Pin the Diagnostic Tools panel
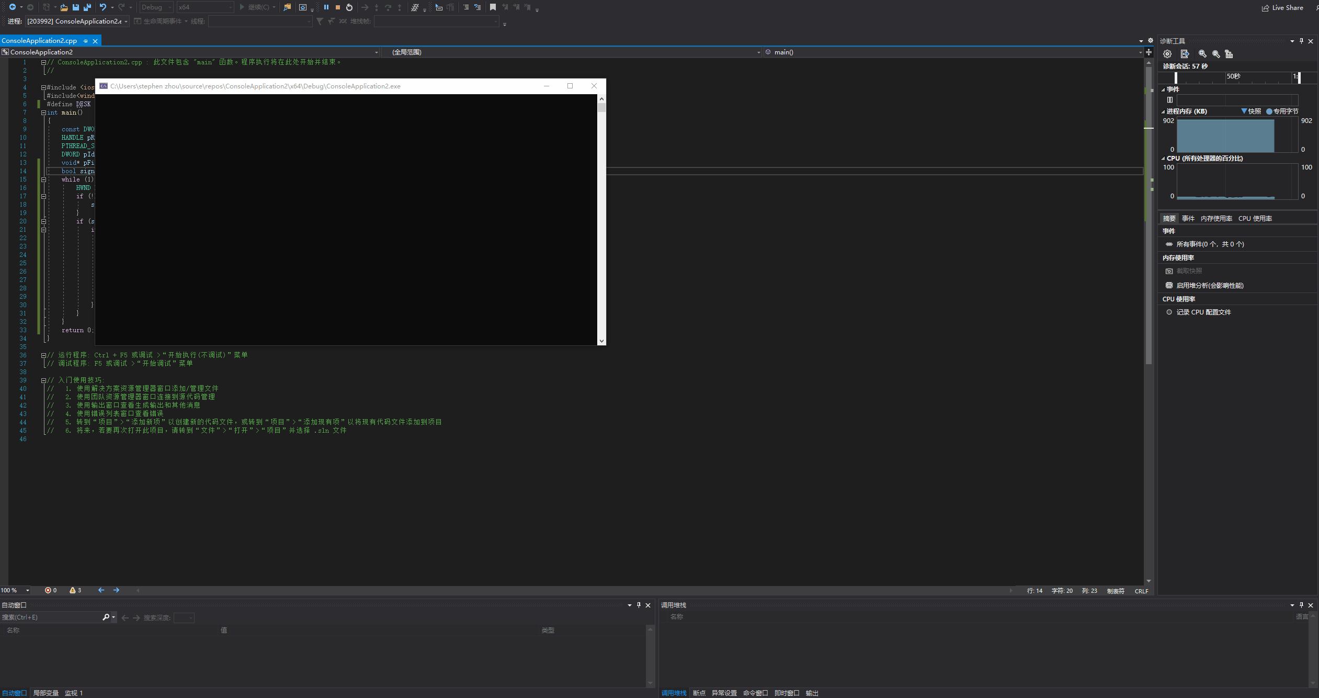 [1302, 41]
